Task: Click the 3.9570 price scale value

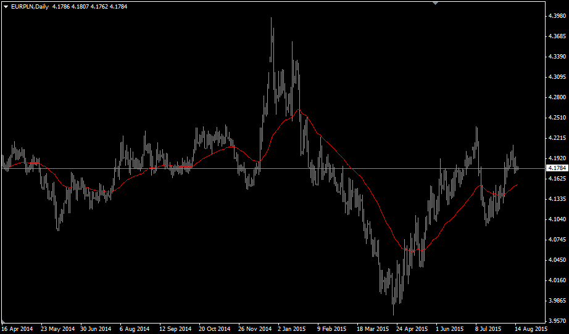Action: (557, 320)
